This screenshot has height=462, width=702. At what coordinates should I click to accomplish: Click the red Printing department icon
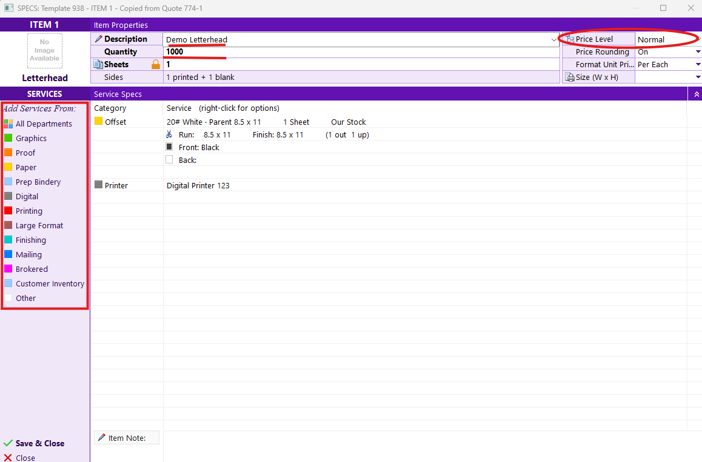tap(8, 211)
